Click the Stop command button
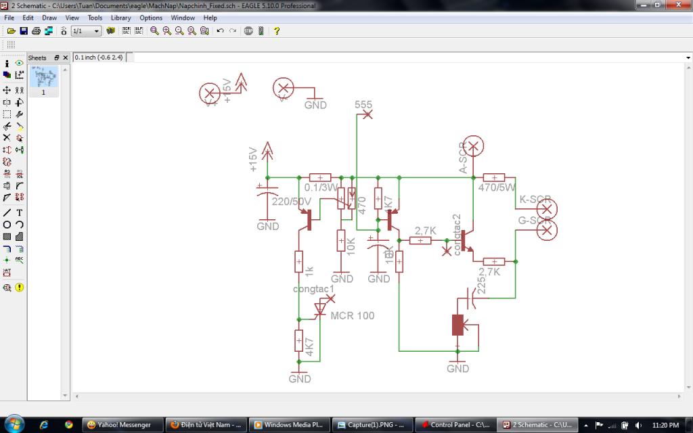Image resolution: width=693 pixels, height=433 pixels. 248,31
